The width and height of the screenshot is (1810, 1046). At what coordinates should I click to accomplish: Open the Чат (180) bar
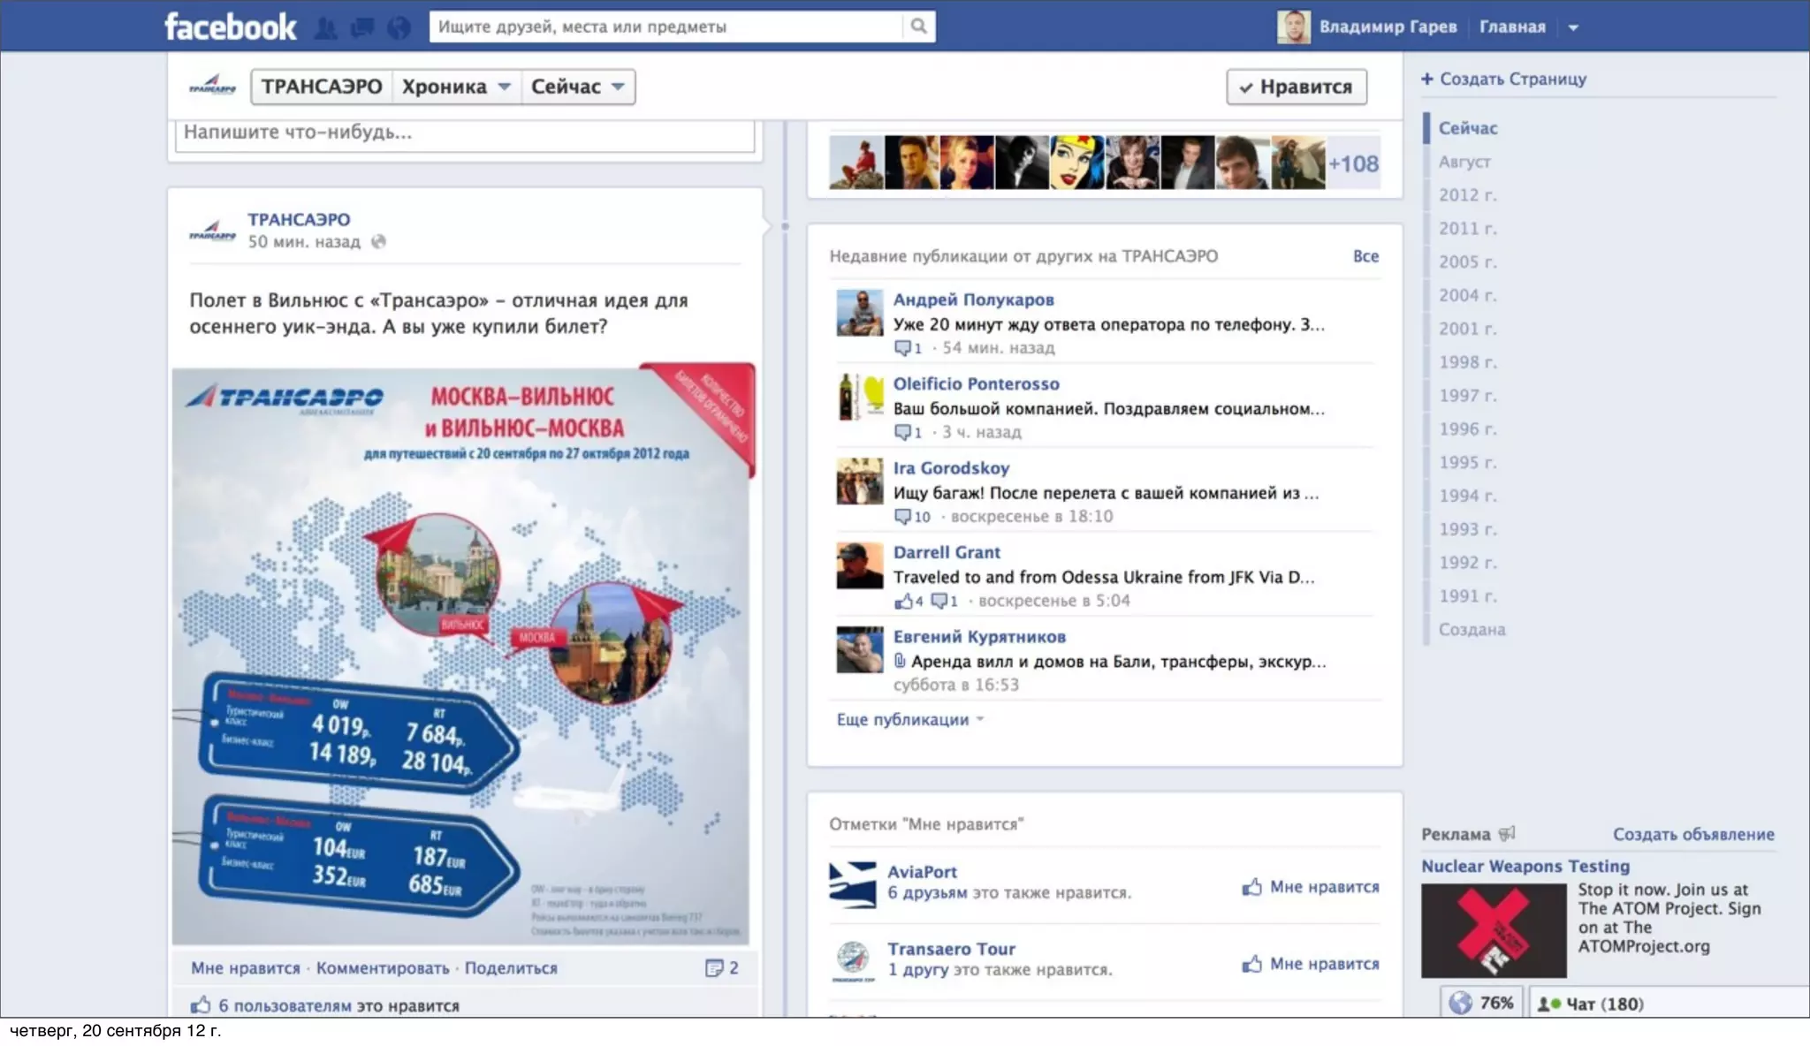pos(1603,1004)
